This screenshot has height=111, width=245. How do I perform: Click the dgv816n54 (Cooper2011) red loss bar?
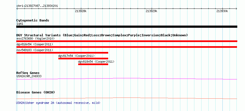(x=127, y=47)
